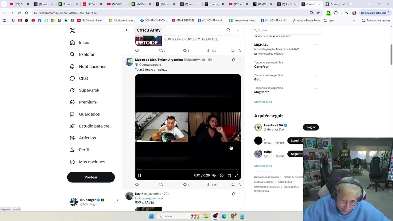Image resolution: width=393 pixels, height=221 pixels.
Task: Open File Explorer from taskbar
Action: pos(206,216)
